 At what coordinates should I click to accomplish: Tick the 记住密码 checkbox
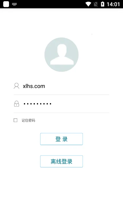[x=16, y=120]
